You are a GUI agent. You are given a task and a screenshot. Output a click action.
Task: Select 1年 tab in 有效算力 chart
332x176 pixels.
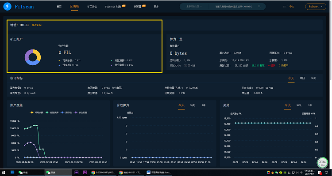point(204,105)
